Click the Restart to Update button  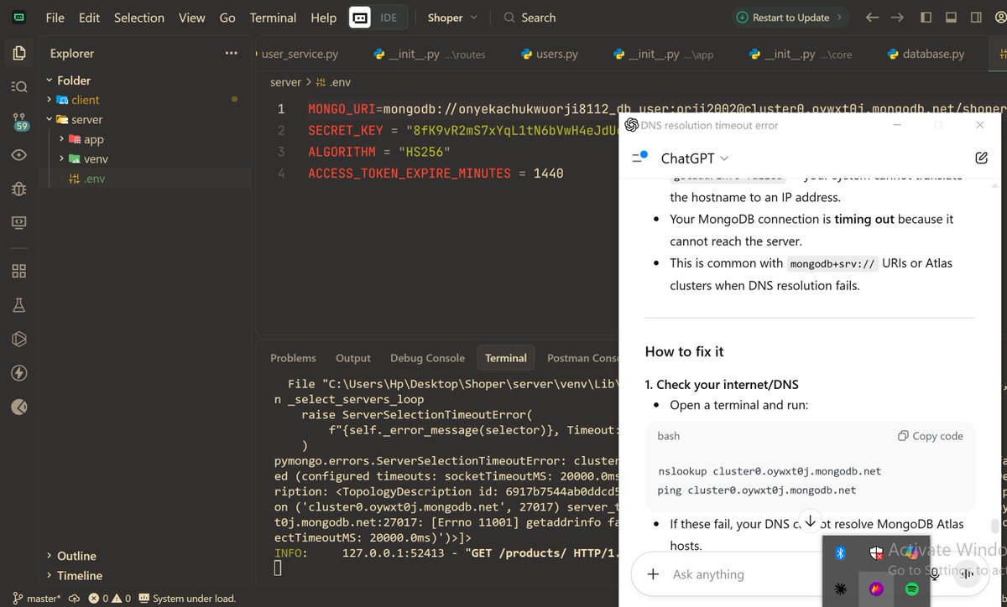pyautogui.click(x=790, y=17)
